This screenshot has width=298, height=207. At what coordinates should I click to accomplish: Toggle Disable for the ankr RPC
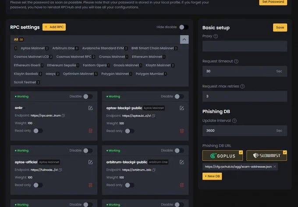[x=88, y=96]
